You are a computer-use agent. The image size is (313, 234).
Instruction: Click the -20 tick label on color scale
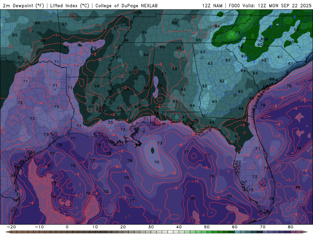[11, 227]
